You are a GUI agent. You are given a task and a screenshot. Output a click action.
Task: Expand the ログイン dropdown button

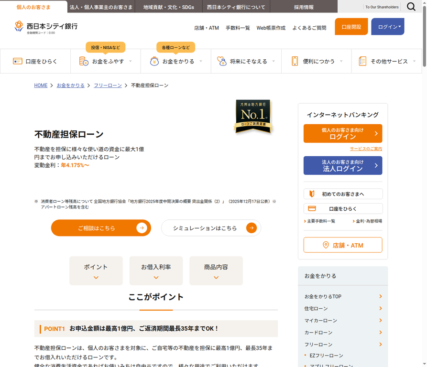pos(387,26)
